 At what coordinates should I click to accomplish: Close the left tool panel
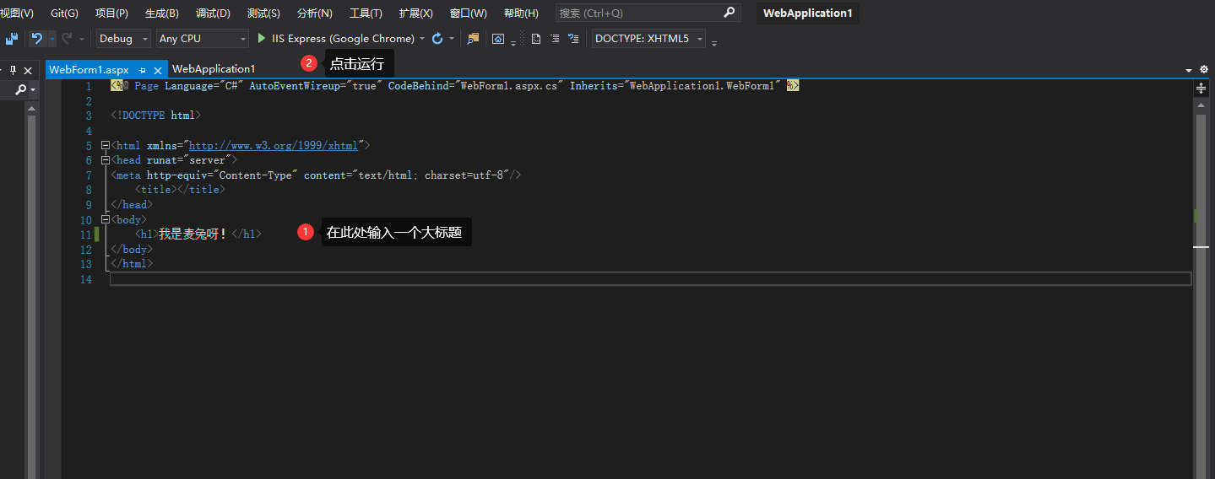pyautogui.click(x=28, y=70)
